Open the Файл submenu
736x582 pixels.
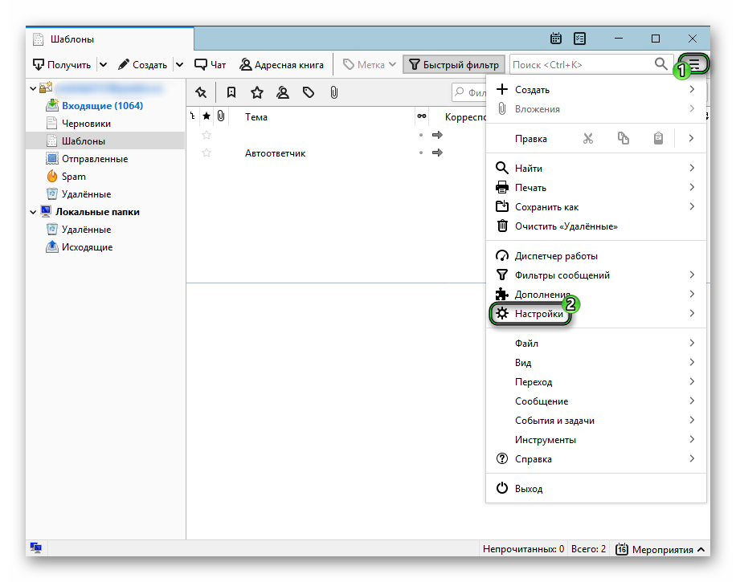(x=595, y=344)
